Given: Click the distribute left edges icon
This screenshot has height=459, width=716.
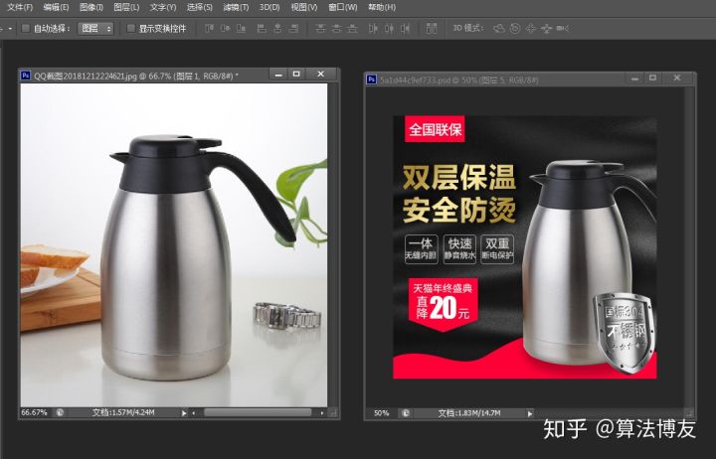Looking at the screenshot, I should pos(373,28).
